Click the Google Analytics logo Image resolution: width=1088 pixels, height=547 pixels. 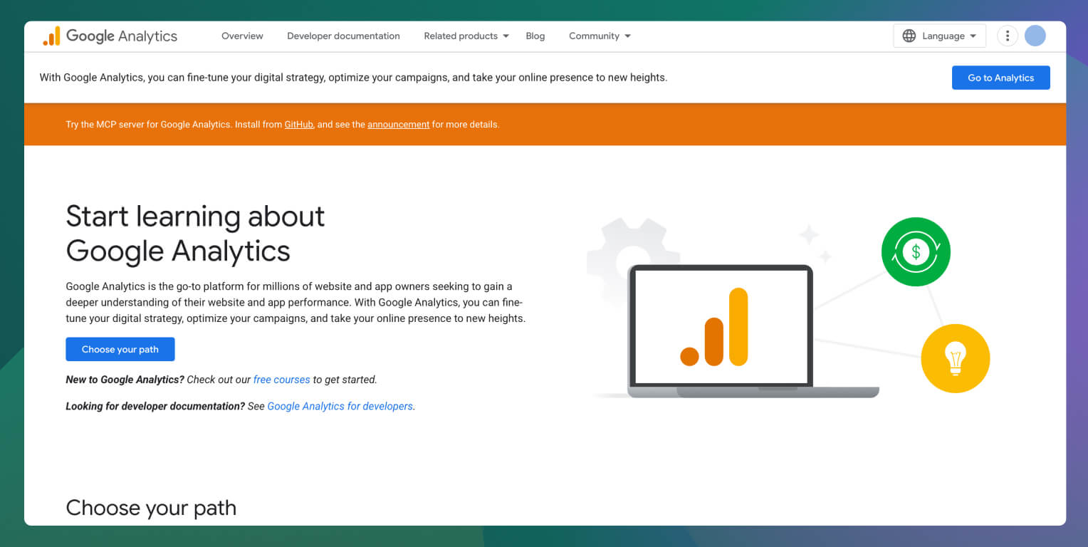point(110,36)
